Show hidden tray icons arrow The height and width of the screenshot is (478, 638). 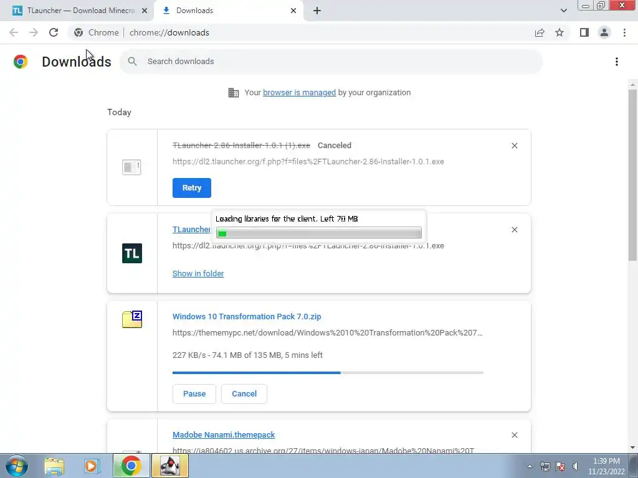pyautogui.click(x=530, y=466)
